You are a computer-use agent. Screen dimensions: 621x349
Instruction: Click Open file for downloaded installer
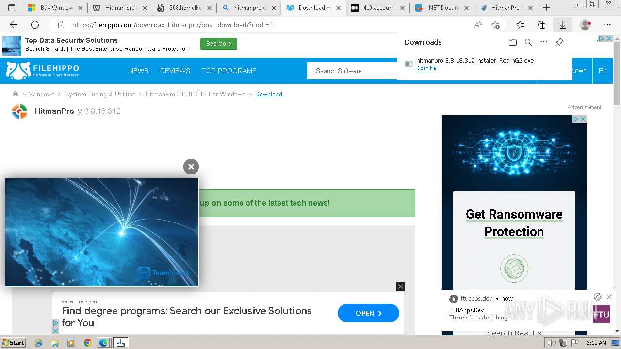pyautogui.click(x=426, y=68)
